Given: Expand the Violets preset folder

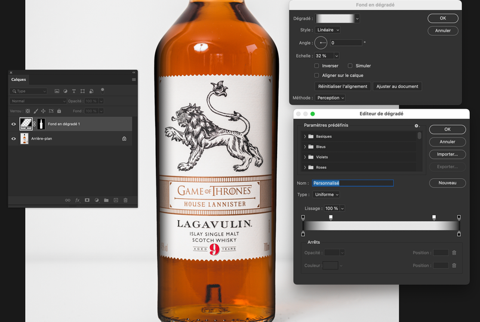Looking at the screenshot, I should [305, 157].
